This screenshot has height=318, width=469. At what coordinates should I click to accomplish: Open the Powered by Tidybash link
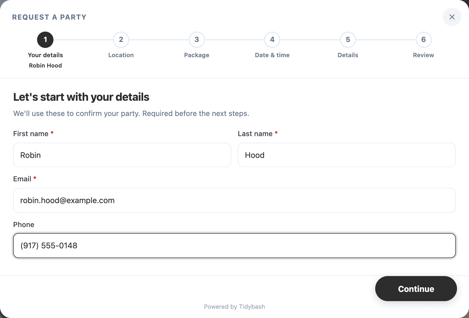click(x=234, y=307)
